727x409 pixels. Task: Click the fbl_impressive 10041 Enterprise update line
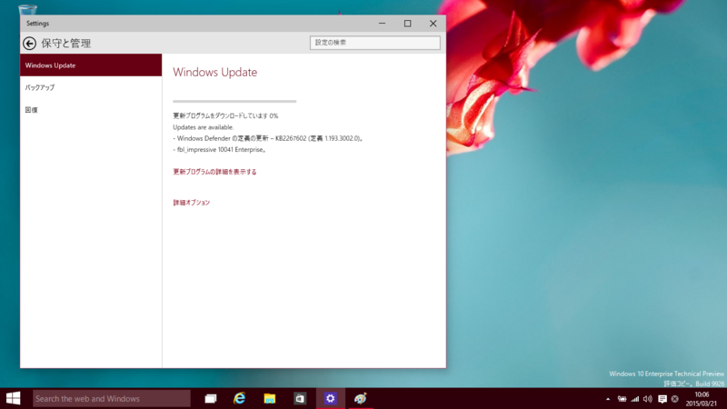coord(219,150)
